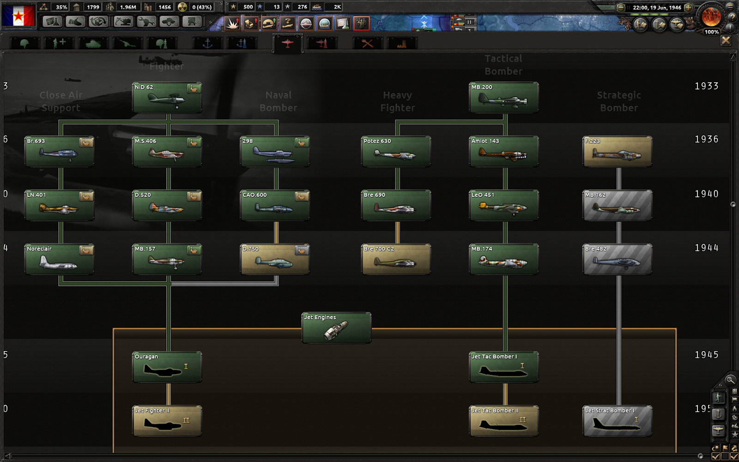The width and height of the screenshot is (739, 462).
Task: Open the Recruit and Deploy tank button
Action: tap(169, 22)
